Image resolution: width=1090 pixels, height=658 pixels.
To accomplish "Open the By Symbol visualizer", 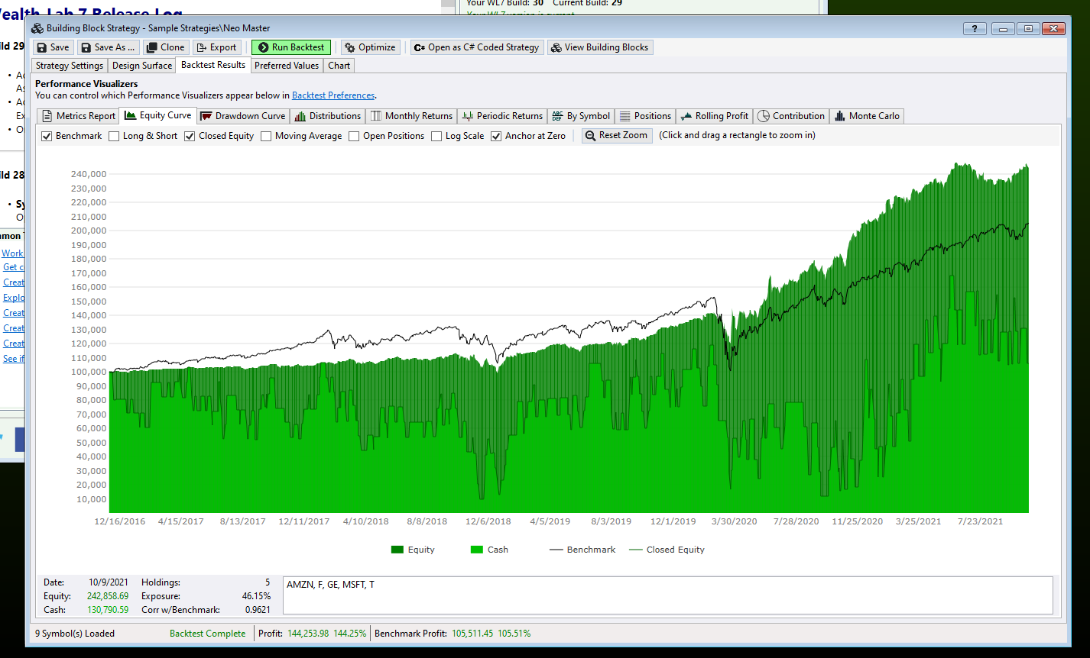I will [581, 116].
